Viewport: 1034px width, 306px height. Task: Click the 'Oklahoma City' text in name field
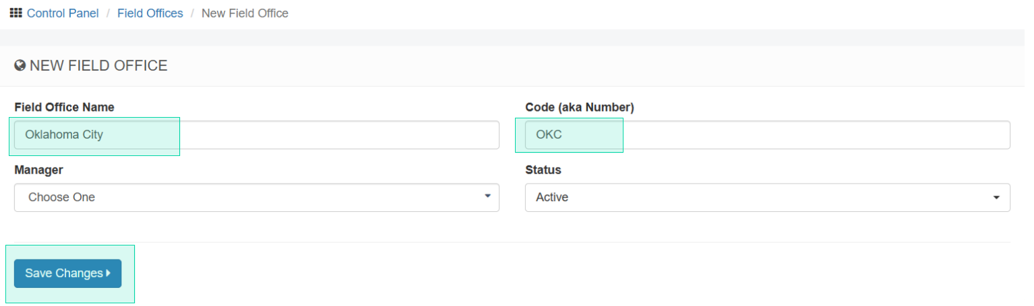pos(64,135)
